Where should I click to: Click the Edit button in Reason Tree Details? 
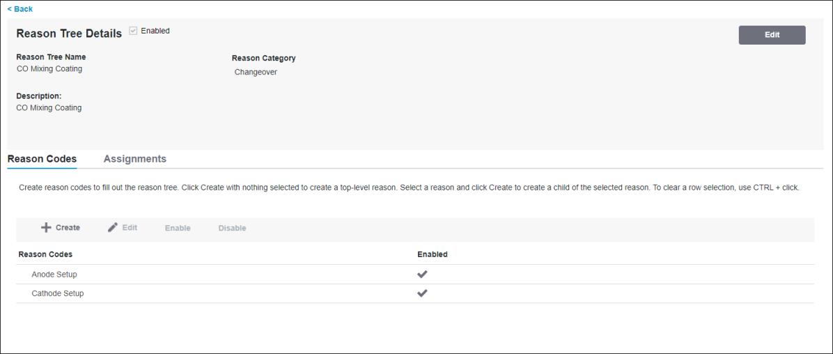[x=772, y=35]
